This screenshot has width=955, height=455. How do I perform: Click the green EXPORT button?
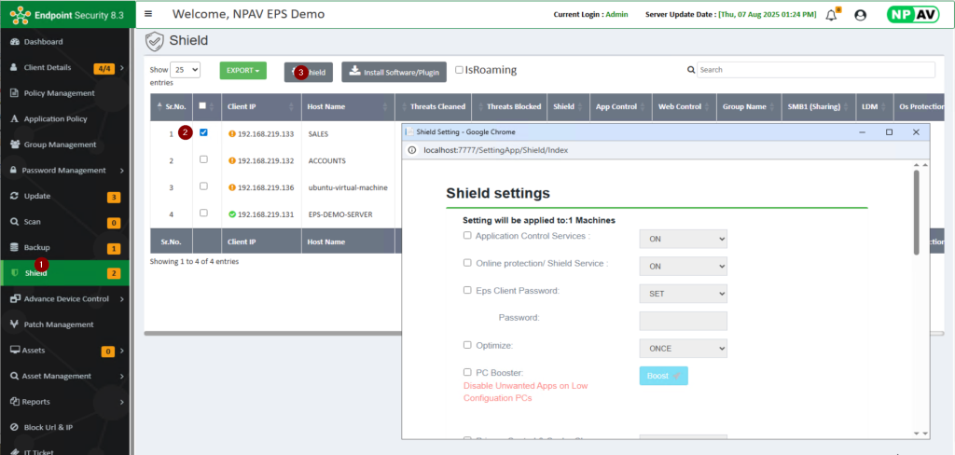(x=242, y=71)
